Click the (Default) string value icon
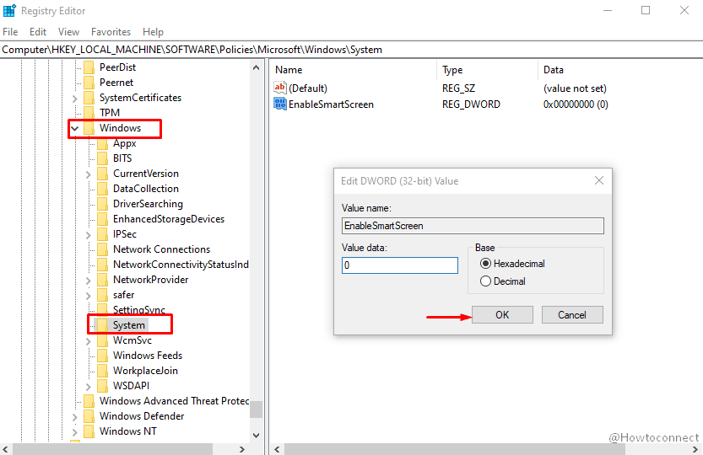703x455 pixels. (280, 88)
